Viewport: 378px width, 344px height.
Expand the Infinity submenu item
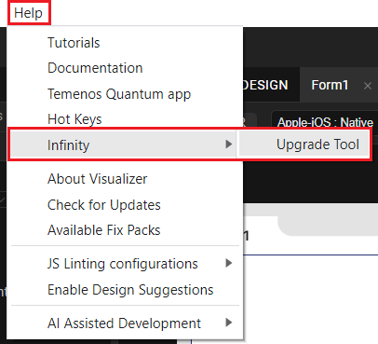tap(124, 144)
